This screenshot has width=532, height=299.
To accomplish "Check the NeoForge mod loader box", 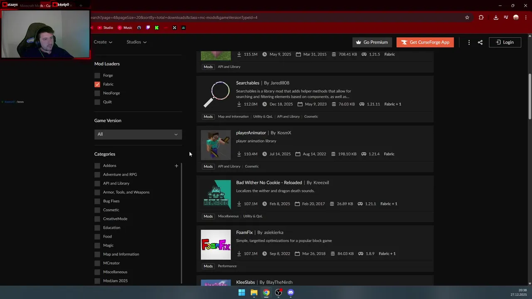I will 97,93.
